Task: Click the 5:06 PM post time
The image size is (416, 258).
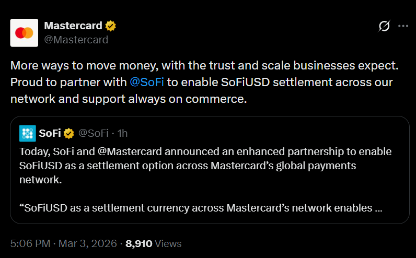Action: tap(30, 244)
